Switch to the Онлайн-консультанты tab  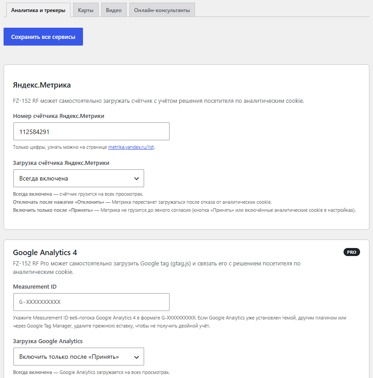click(x=162, y=10)
